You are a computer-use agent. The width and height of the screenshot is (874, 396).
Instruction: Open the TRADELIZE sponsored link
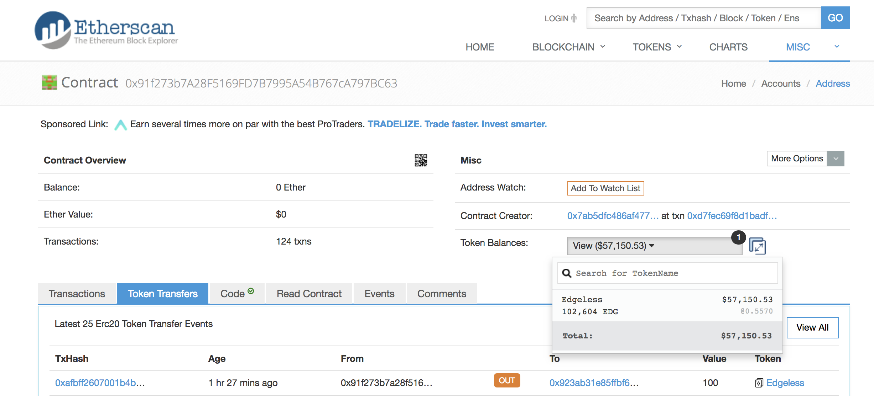pyautogui.click(x=457, y=124)
